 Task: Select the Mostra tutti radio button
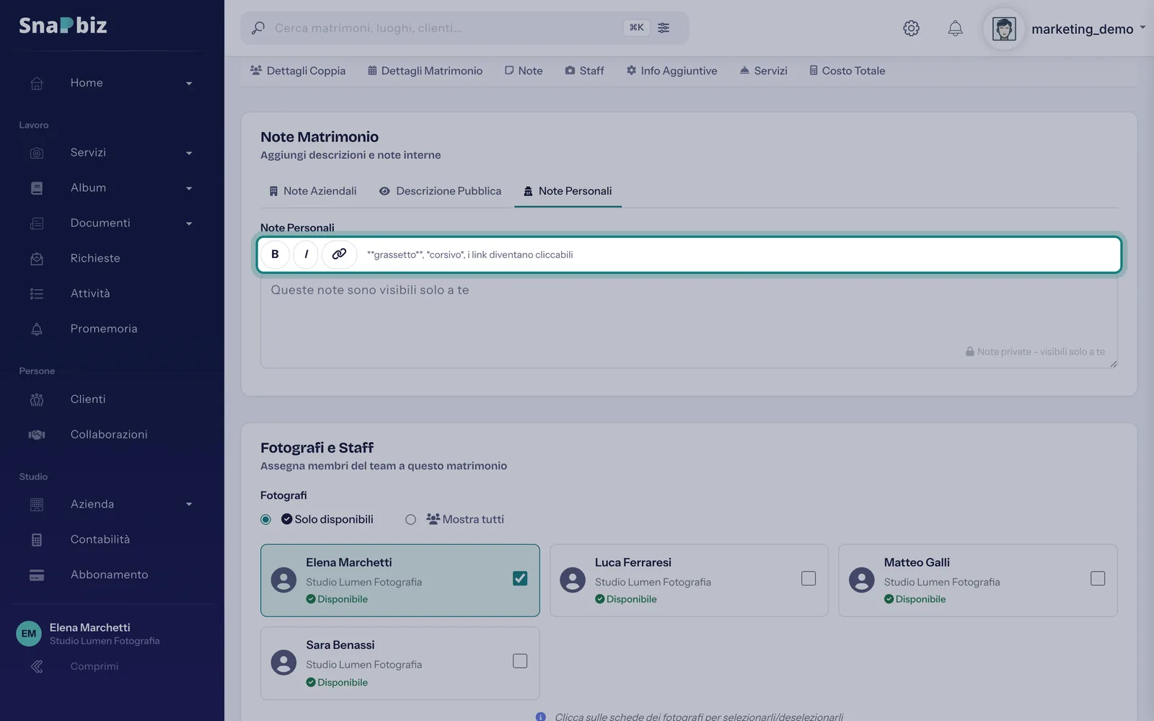pos(410,519)
